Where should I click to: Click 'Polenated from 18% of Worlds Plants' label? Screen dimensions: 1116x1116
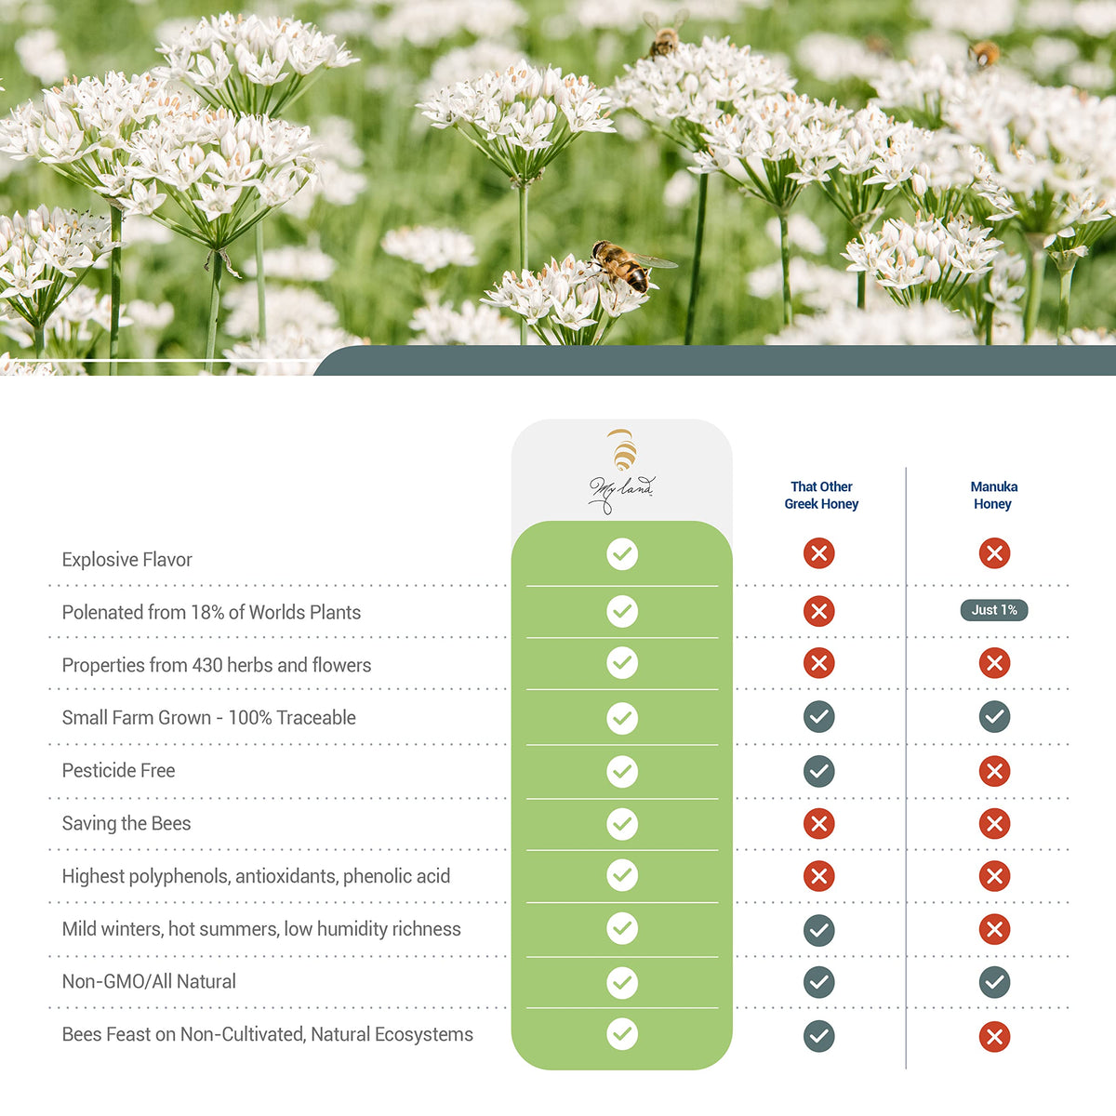[211, 613]
